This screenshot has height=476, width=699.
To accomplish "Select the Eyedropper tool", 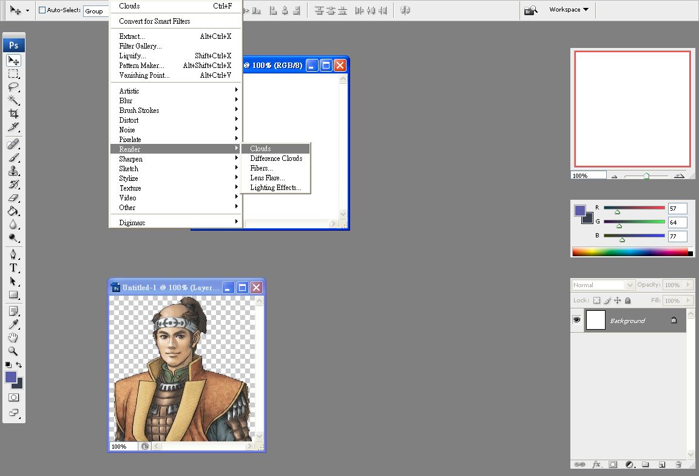I will tap(13, 324).
